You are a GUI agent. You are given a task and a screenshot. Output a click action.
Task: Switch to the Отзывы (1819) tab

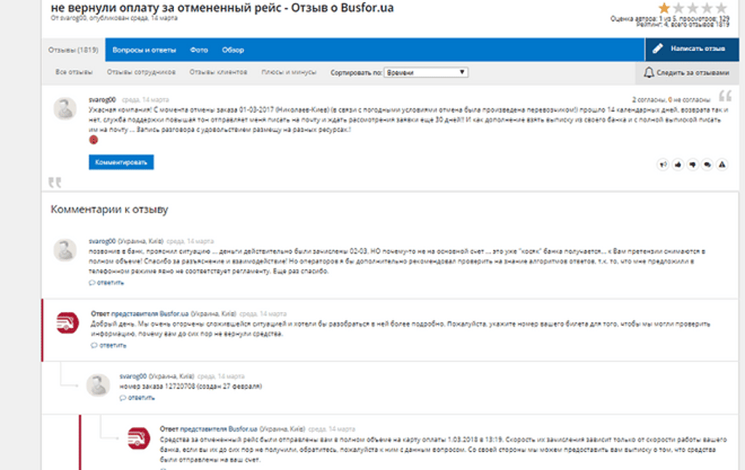(73, 50)
